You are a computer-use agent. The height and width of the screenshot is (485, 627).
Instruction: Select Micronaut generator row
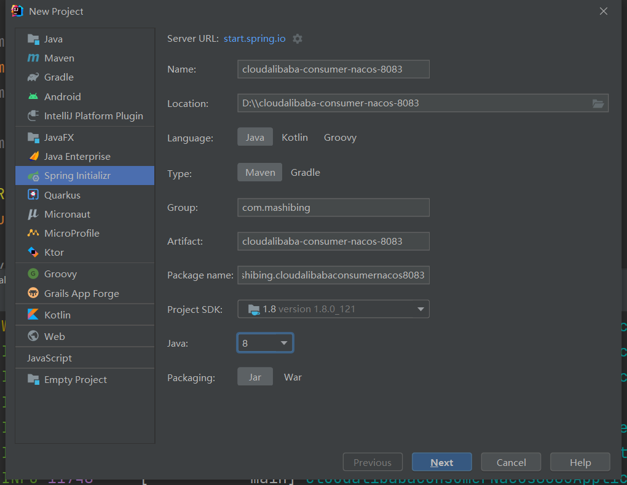(x=85, y=215)
